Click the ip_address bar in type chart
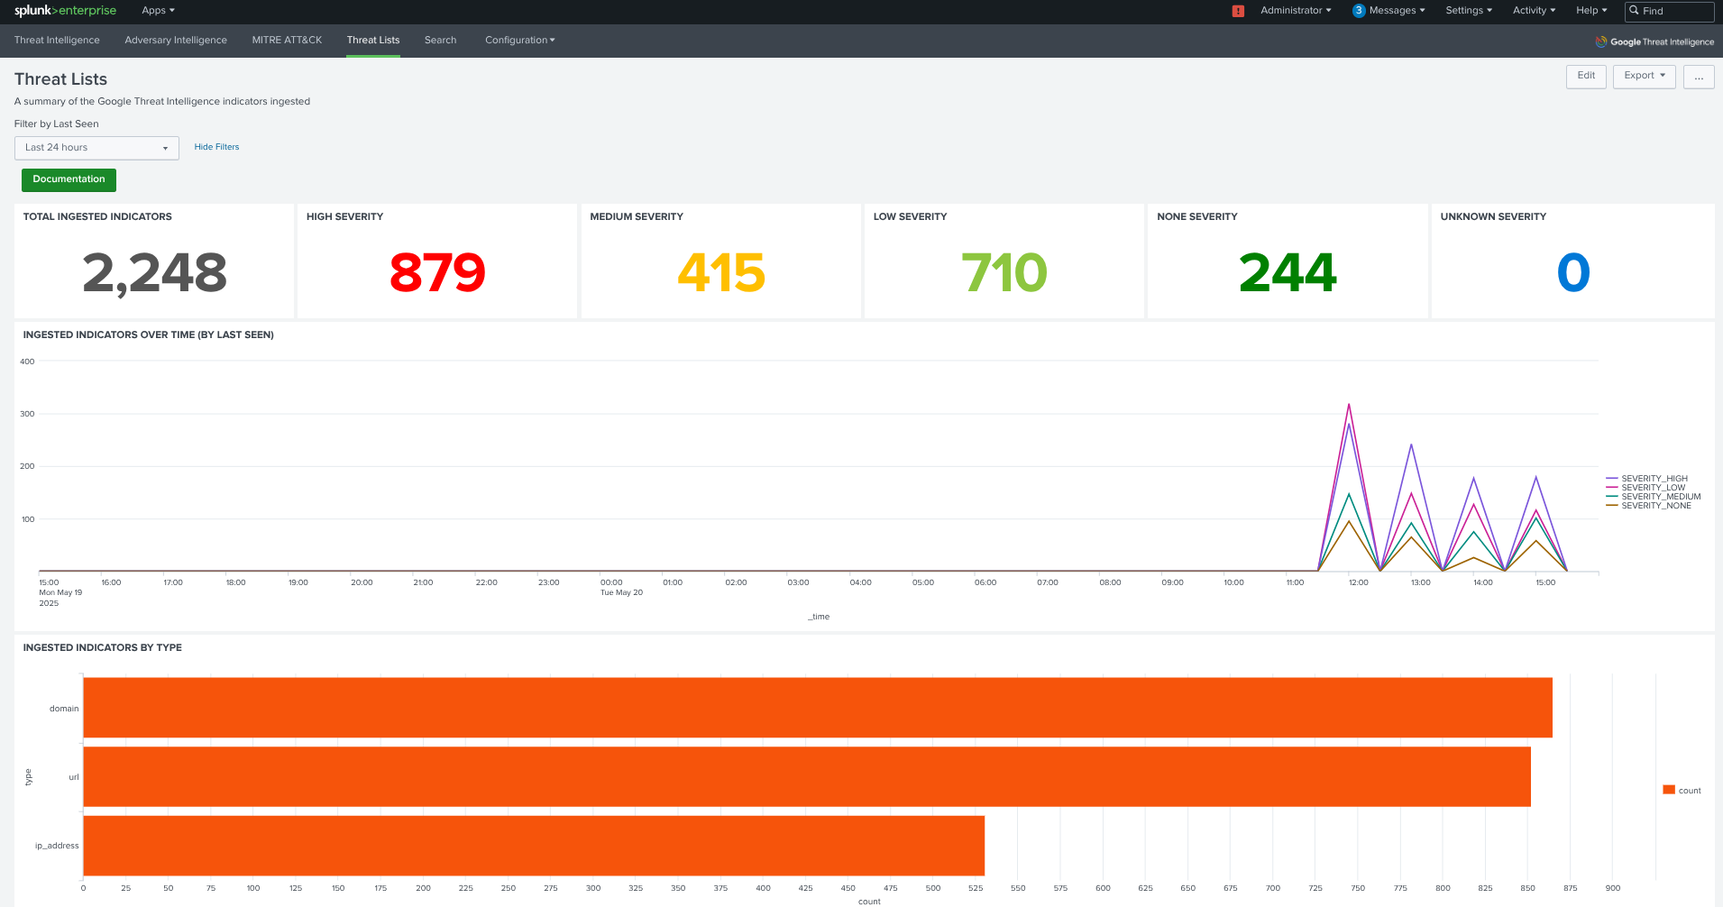Screen dimensions: 1723x907 (x=534, y=846)
